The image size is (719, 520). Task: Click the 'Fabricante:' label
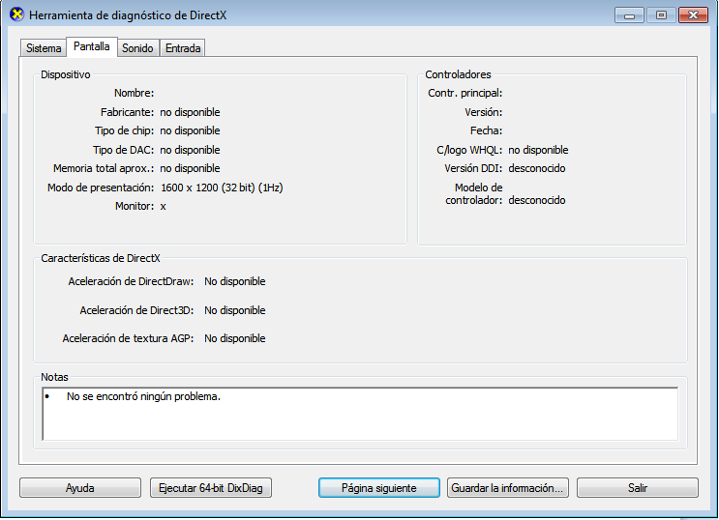coord(128,112)
